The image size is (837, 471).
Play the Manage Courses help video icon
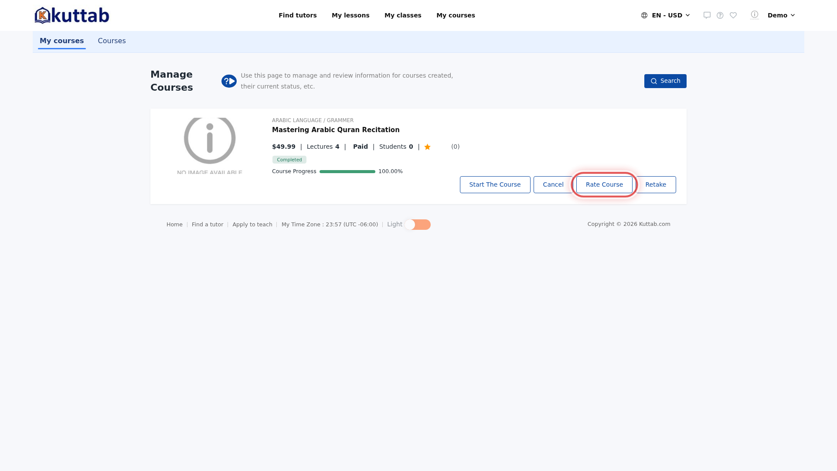229,81
